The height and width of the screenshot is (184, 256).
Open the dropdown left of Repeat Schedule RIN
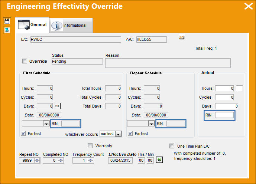tap(151, 124)
